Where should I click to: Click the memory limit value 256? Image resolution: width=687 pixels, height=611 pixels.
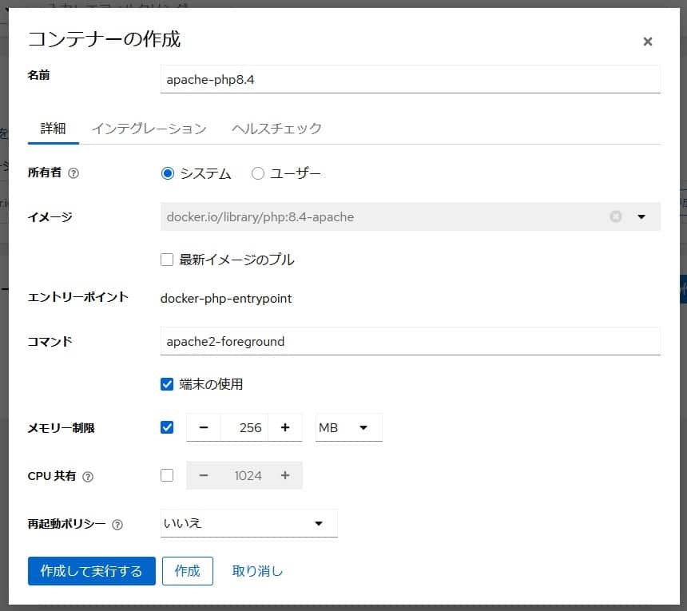244,427
